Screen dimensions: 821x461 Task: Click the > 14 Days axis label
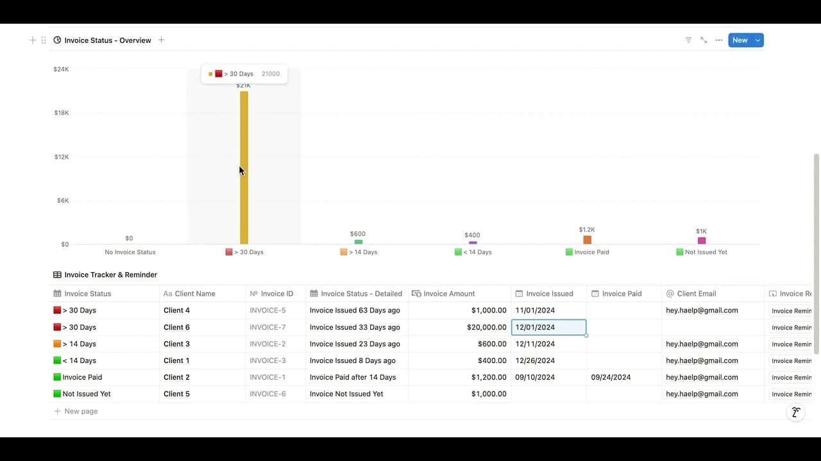click(x=359, y=252)
